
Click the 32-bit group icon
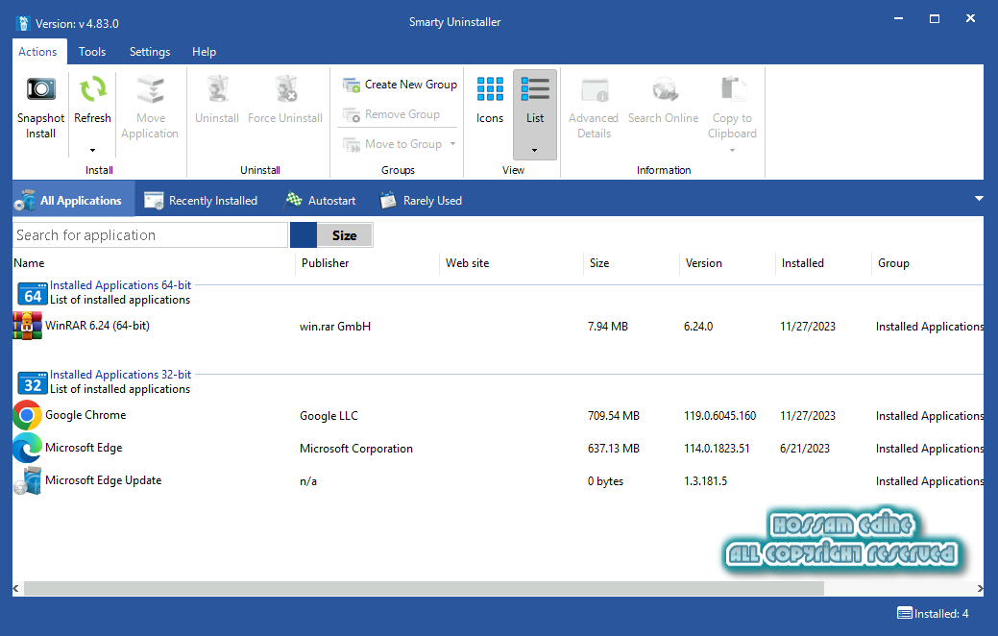point(33,382)
